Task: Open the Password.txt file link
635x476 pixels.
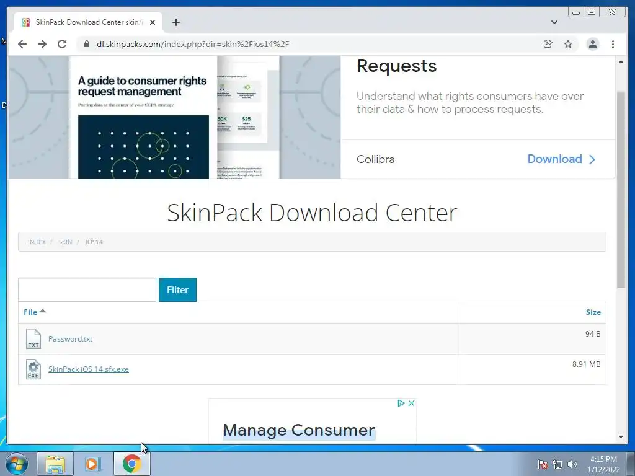Action: pos(71,339)
